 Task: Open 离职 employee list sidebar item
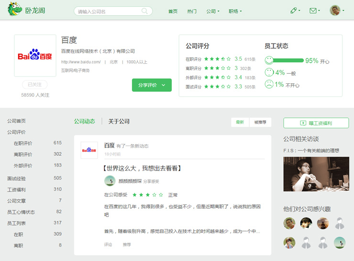click(x=18, y=246)
